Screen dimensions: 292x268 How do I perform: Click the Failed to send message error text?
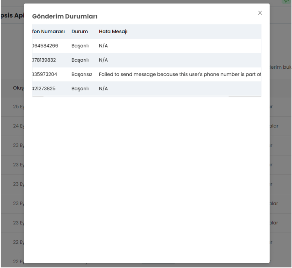pos(180,74)
